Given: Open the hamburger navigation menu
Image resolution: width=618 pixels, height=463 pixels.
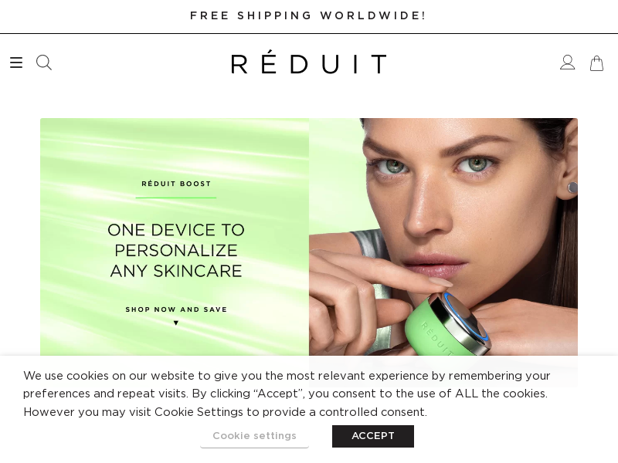Looking at the screenshot, I should tap(16, 63).
